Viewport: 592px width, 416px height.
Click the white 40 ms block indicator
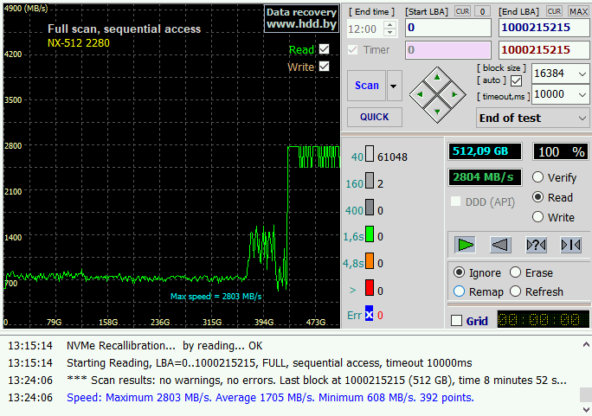(370, 154)
